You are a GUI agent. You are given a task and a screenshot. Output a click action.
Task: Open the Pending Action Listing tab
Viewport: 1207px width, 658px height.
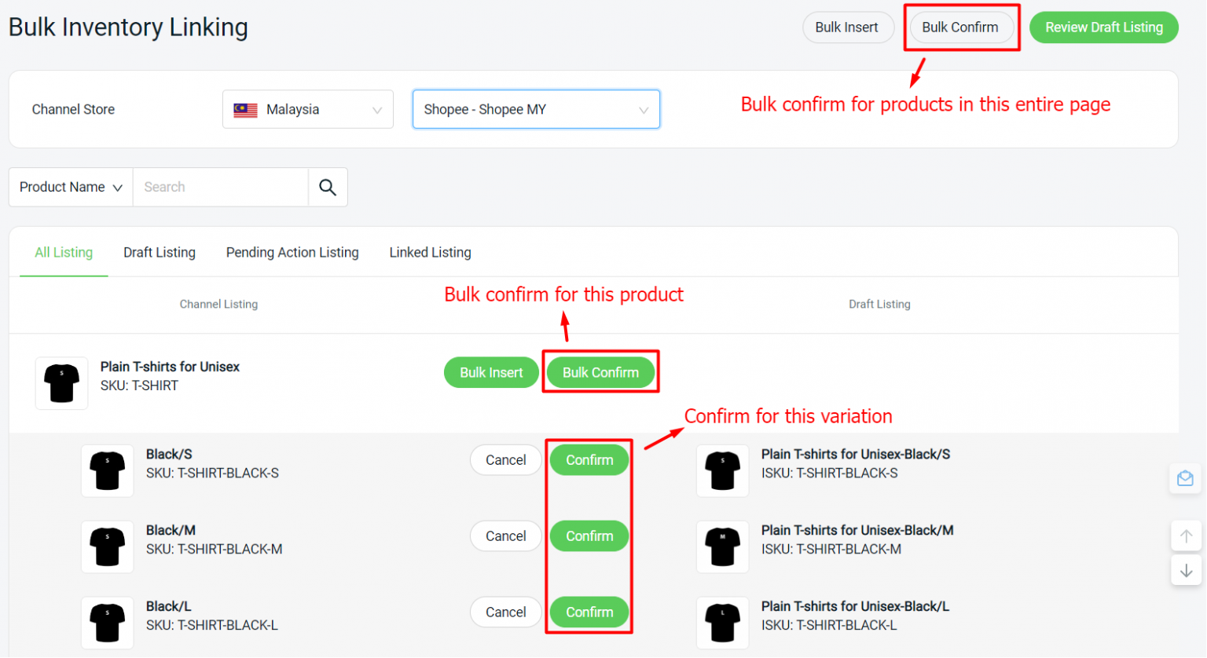[292, 252]
